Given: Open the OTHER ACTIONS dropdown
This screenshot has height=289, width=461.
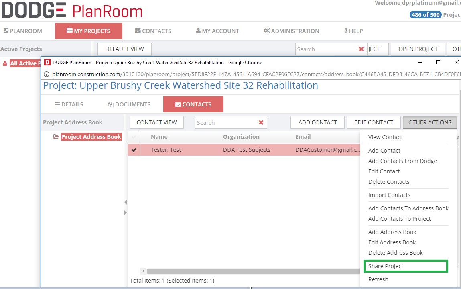Looking at the screenshot, I should (430, 122).
